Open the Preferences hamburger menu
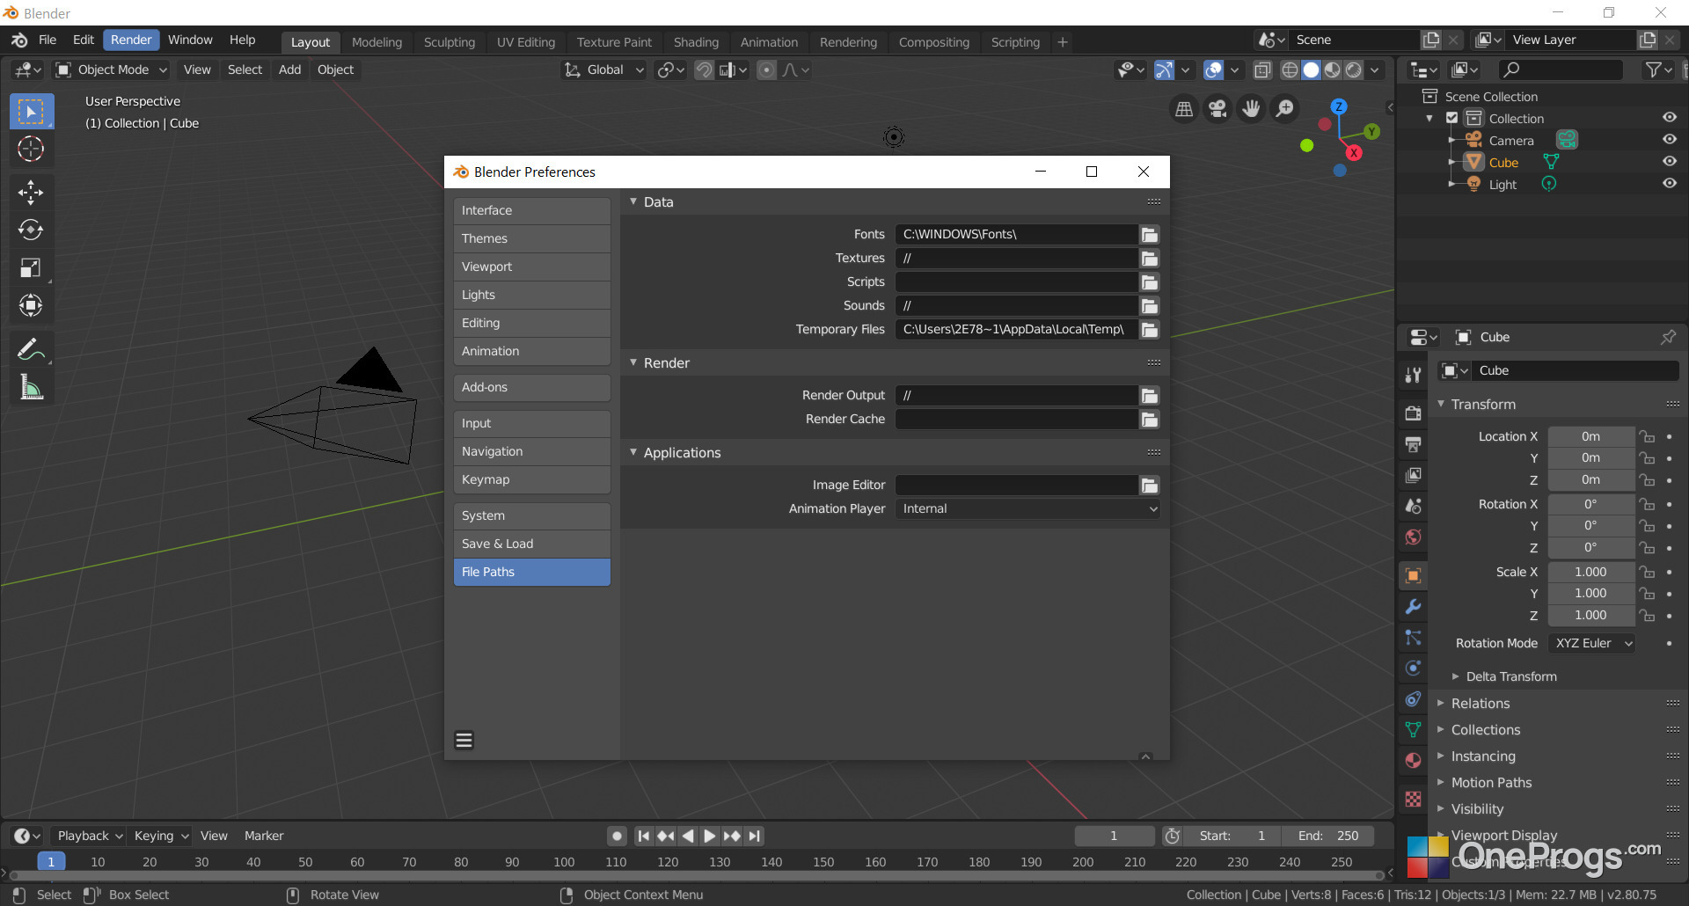This screenshot has height=906, width=1689. click(x=464, y=741)
